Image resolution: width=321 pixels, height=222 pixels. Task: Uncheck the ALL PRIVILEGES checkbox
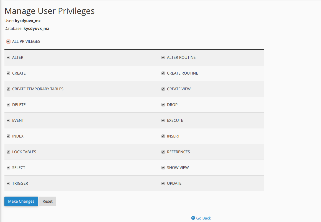click(x=8, y=41)
